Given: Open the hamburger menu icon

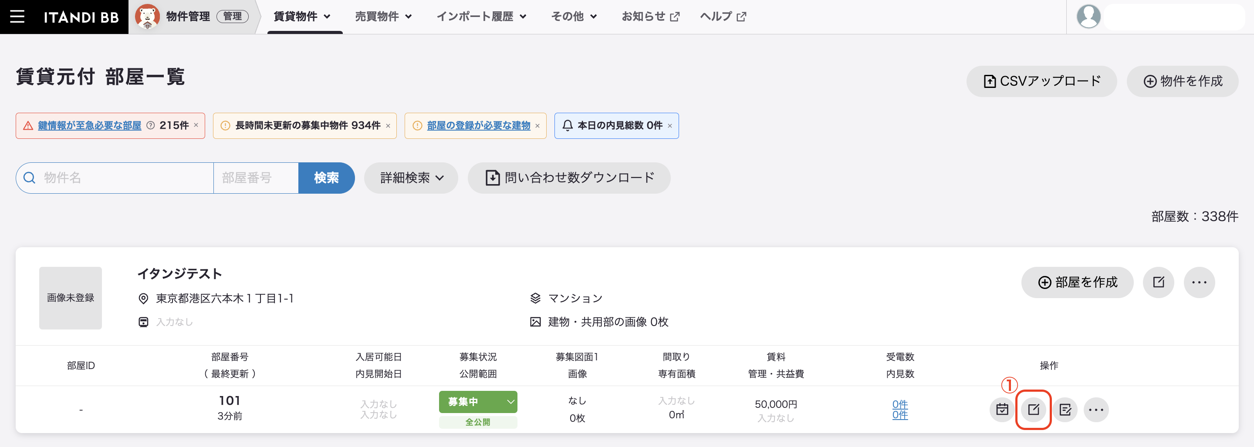Looking at the screenshot, I should coord(17,17).
